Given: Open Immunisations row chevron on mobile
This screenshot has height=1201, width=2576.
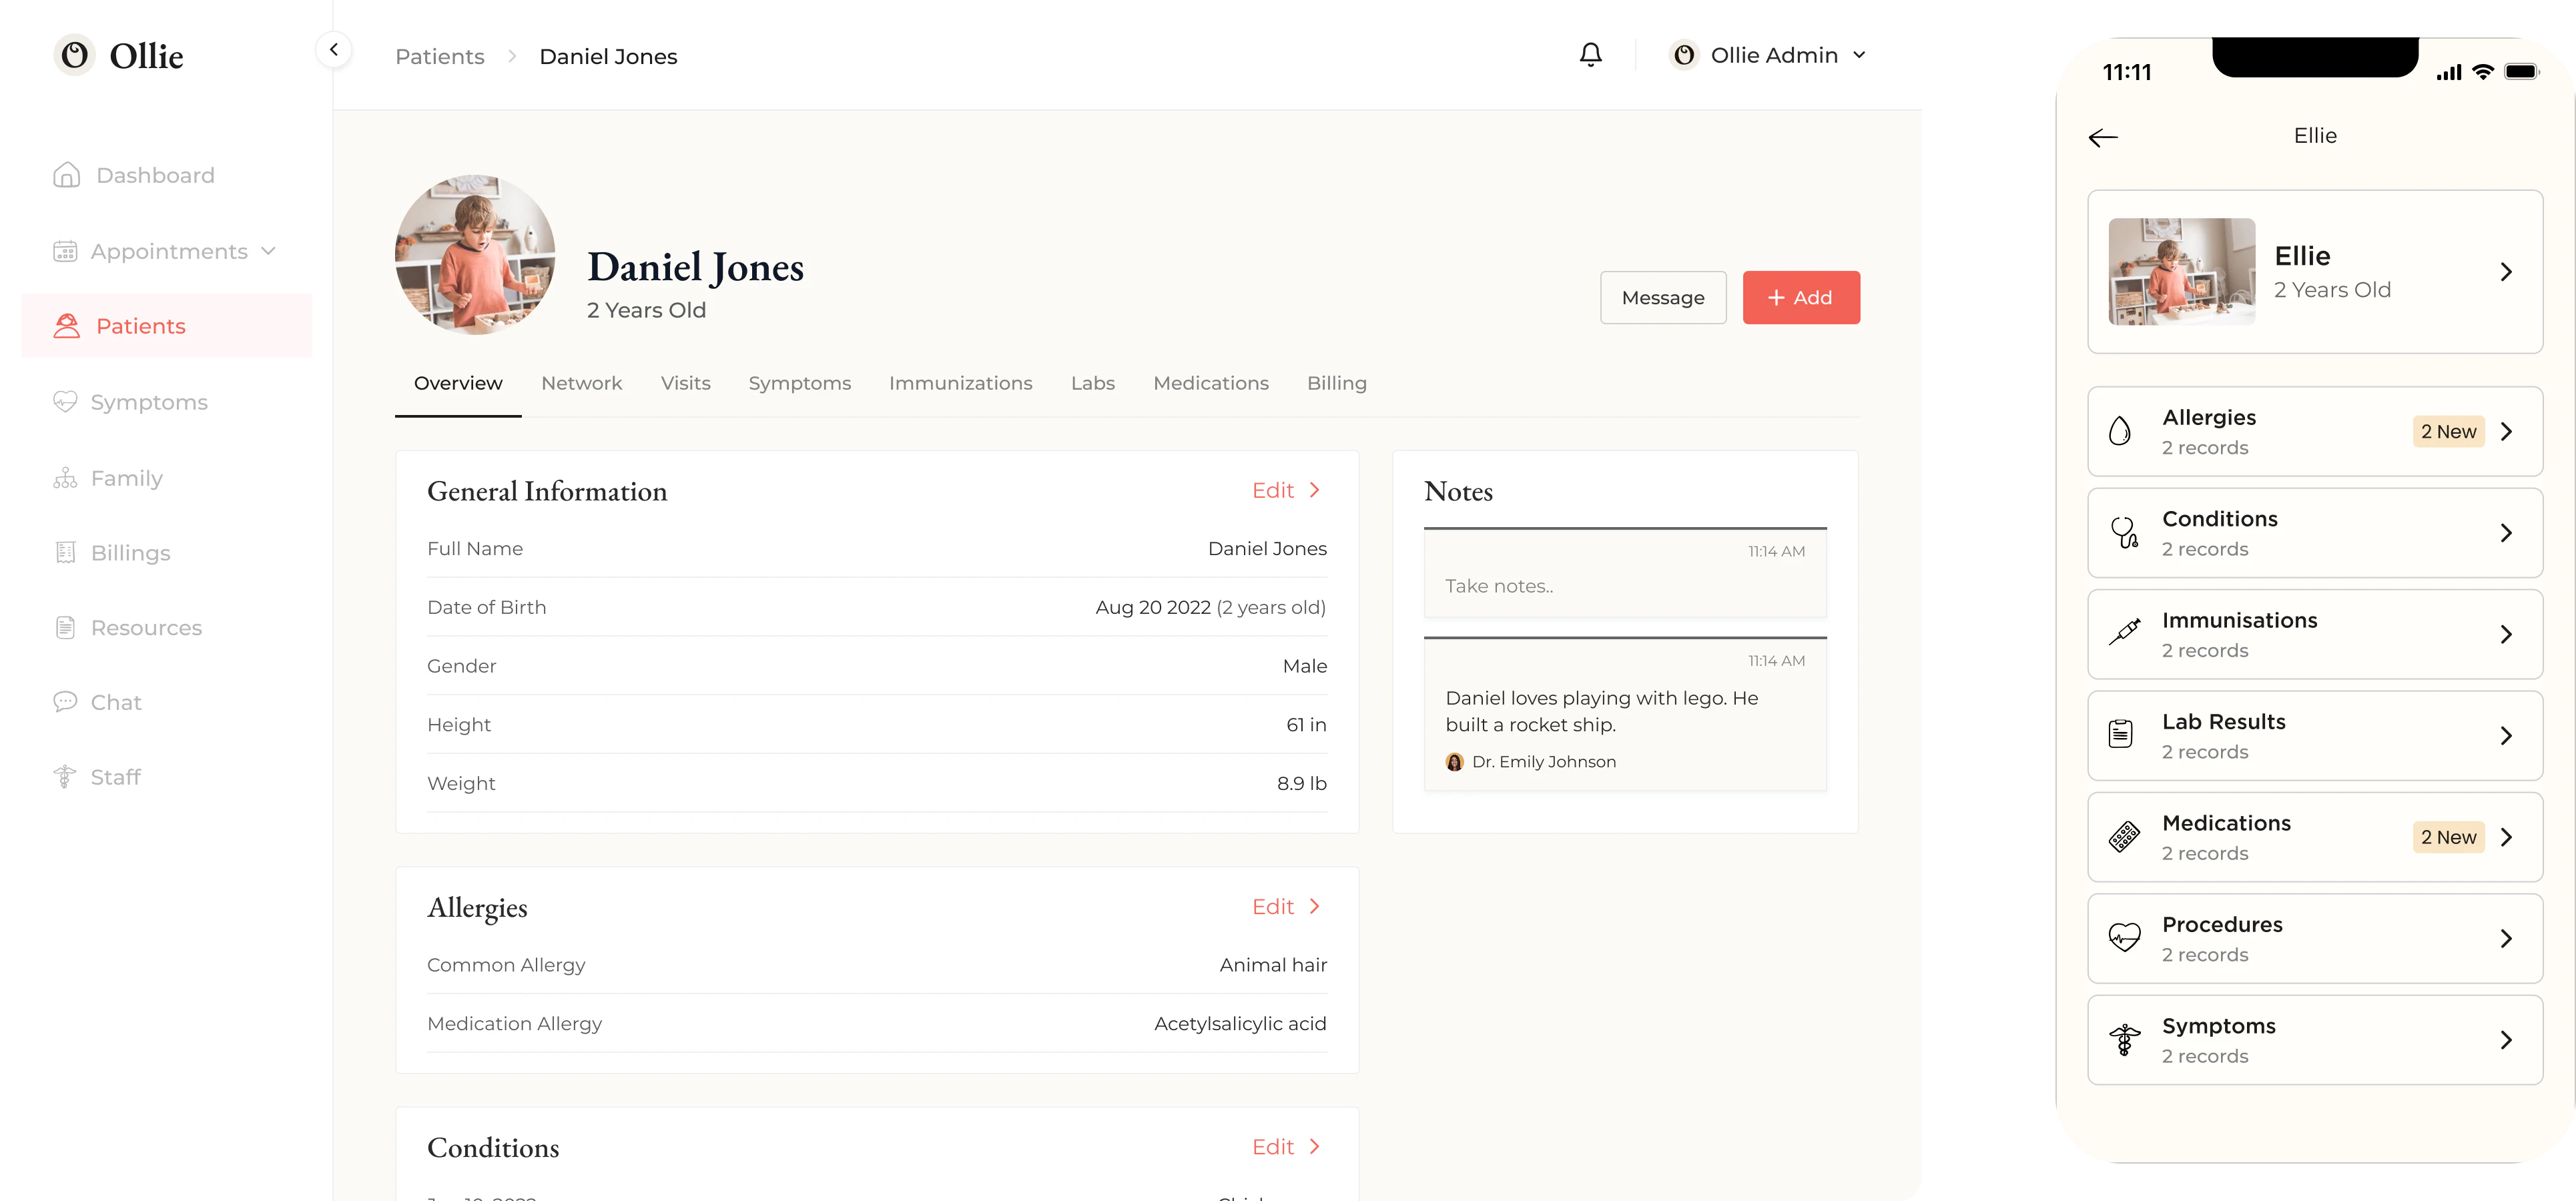Looking at the screenshot, I should [x=2506, y=634].
